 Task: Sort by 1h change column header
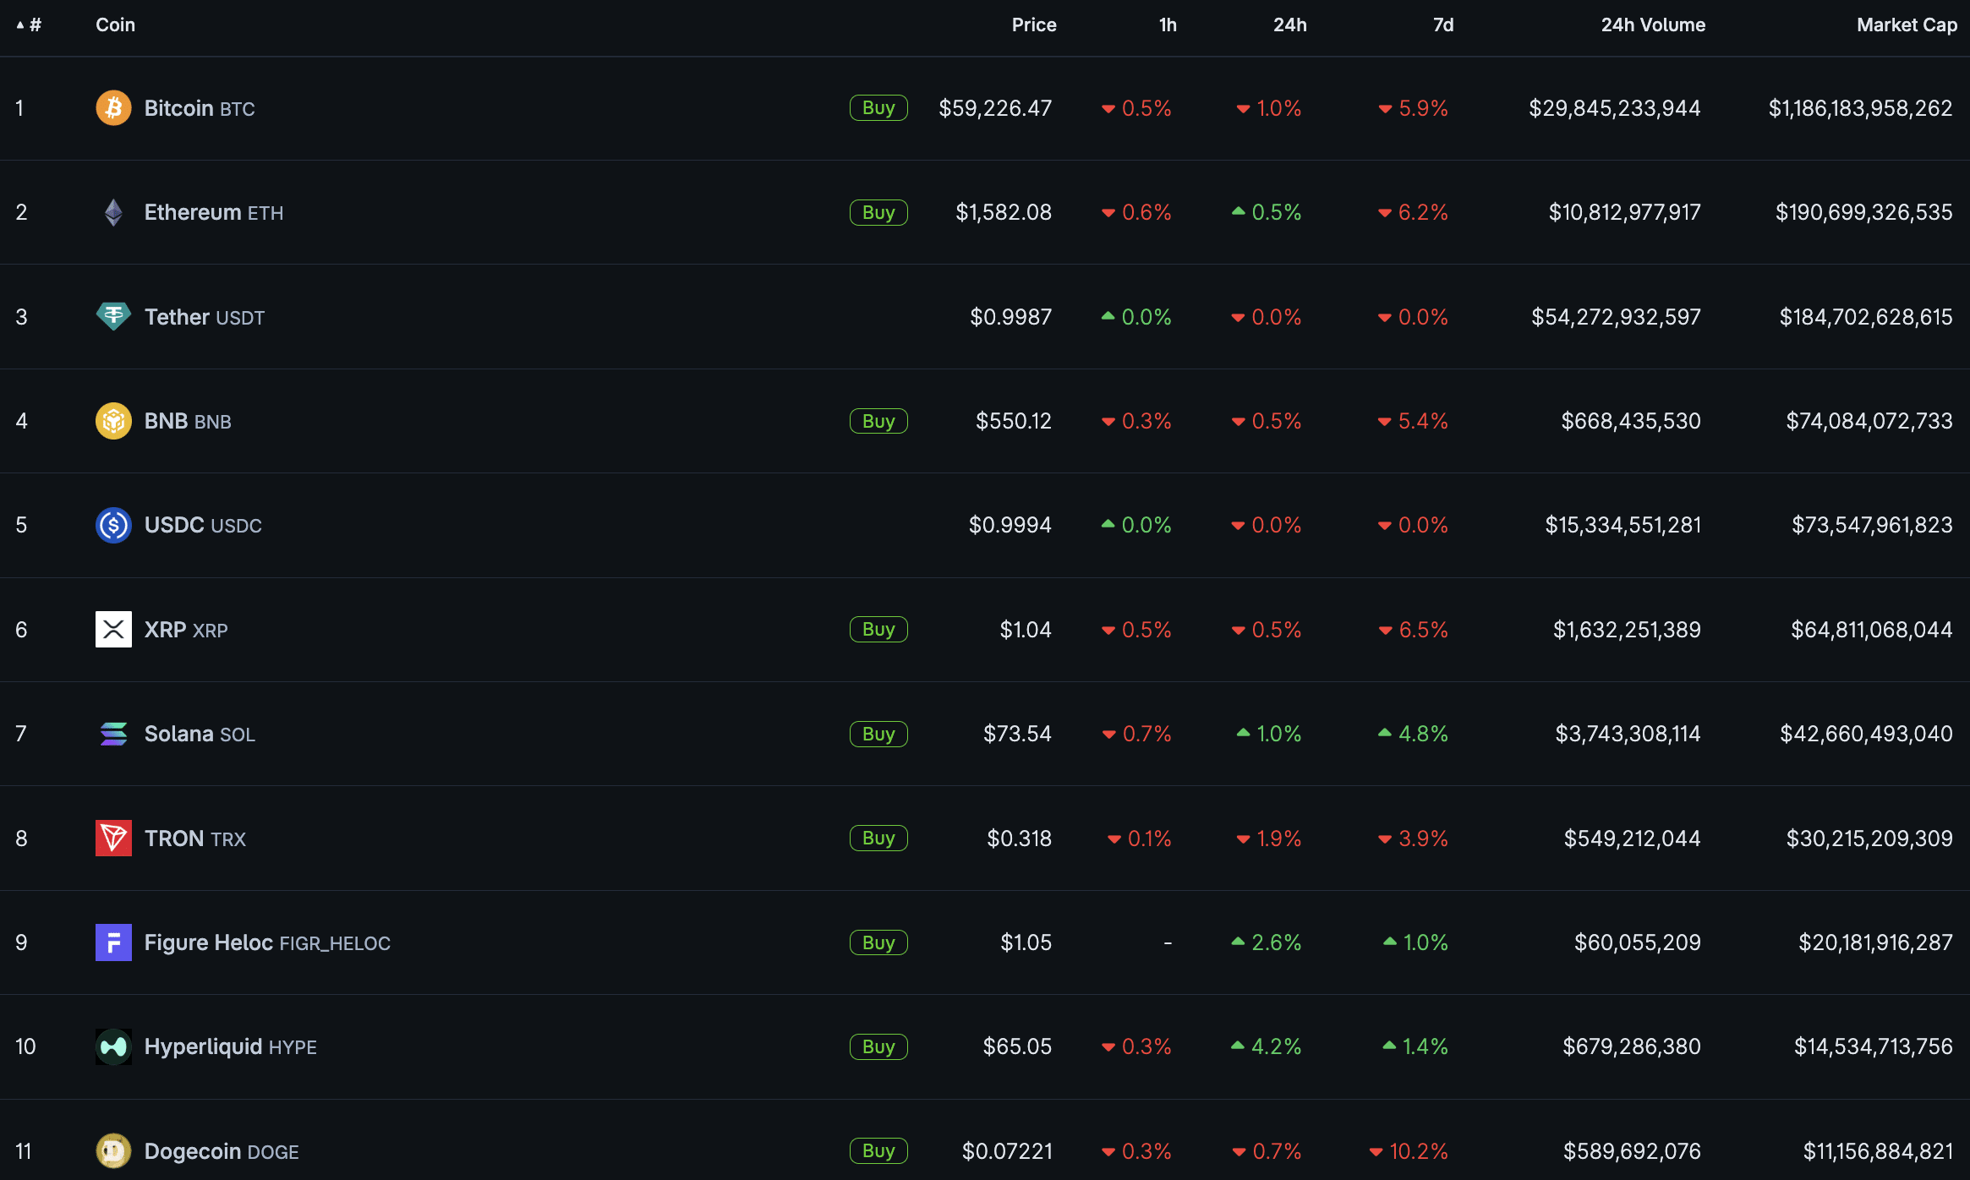[x=1168, y=25]
